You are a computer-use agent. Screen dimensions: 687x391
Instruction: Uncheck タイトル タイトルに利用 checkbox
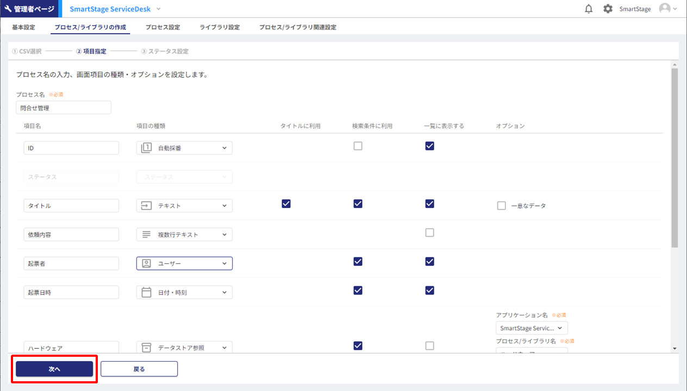point(286,204)
